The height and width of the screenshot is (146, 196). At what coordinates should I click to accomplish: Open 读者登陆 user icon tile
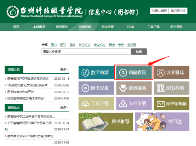pyautogui.click(x=161, y=73)
